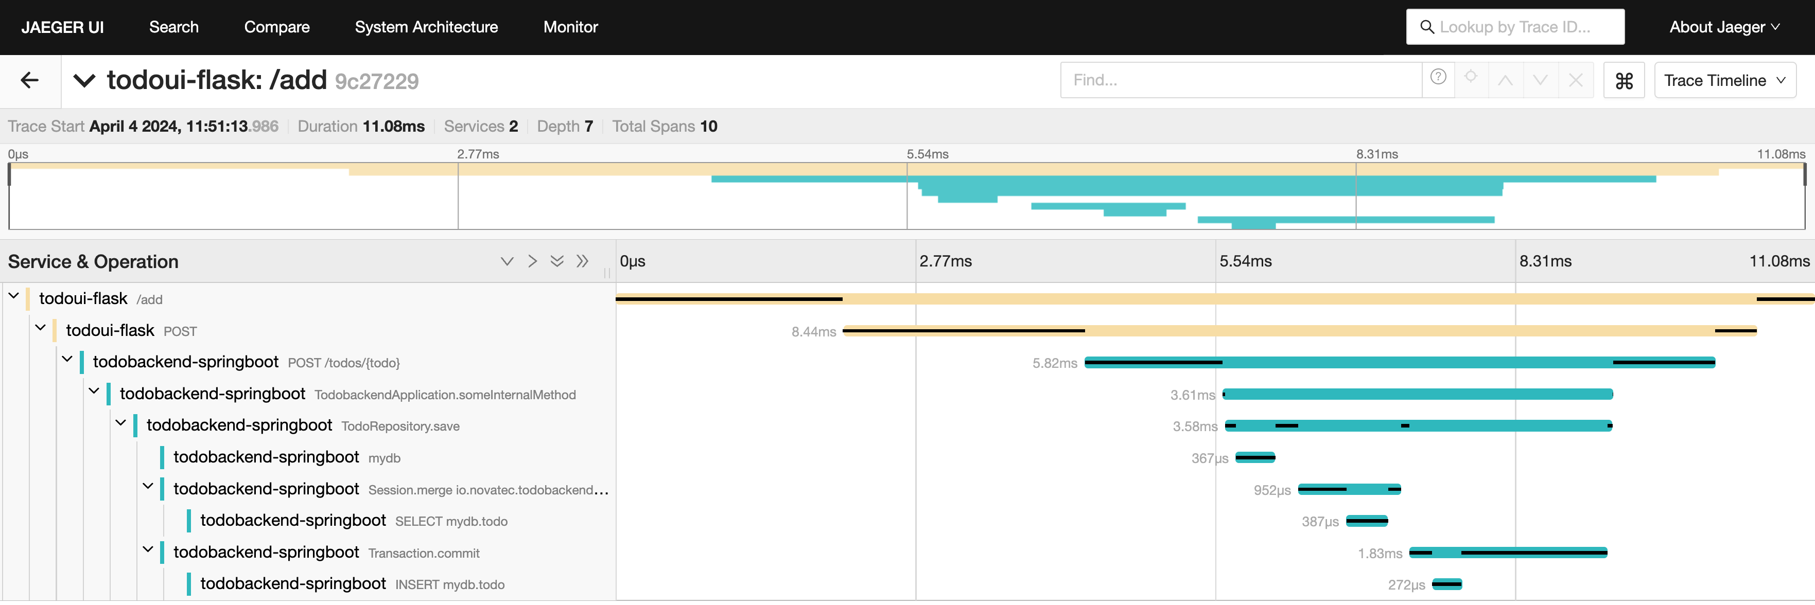The width and height of the screenshot is (1815, 605).
Task: Click the search help question mark icon
Action: click(1438, 77)
